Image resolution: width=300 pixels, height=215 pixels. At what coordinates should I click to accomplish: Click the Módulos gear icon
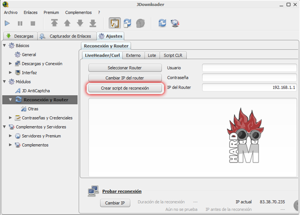11,81
